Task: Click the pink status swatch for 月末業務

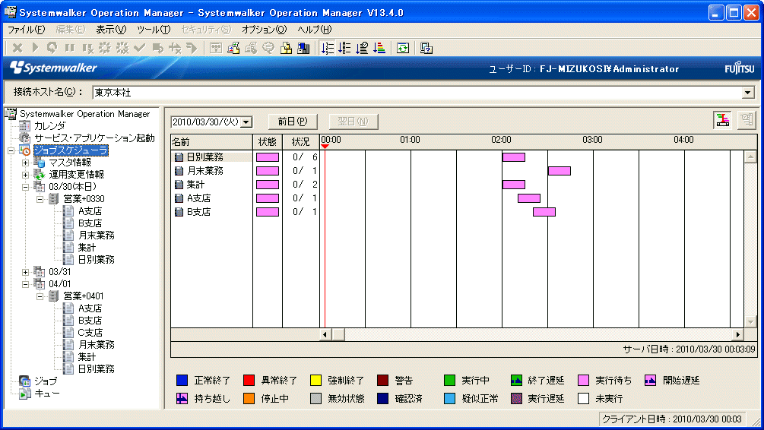Action: [268, 171]
